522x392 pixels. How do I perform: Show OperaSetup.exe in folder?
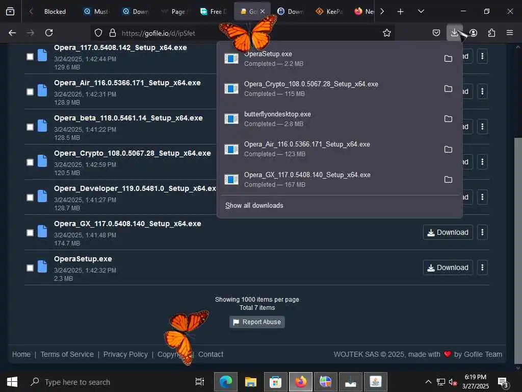coord(448,59)
